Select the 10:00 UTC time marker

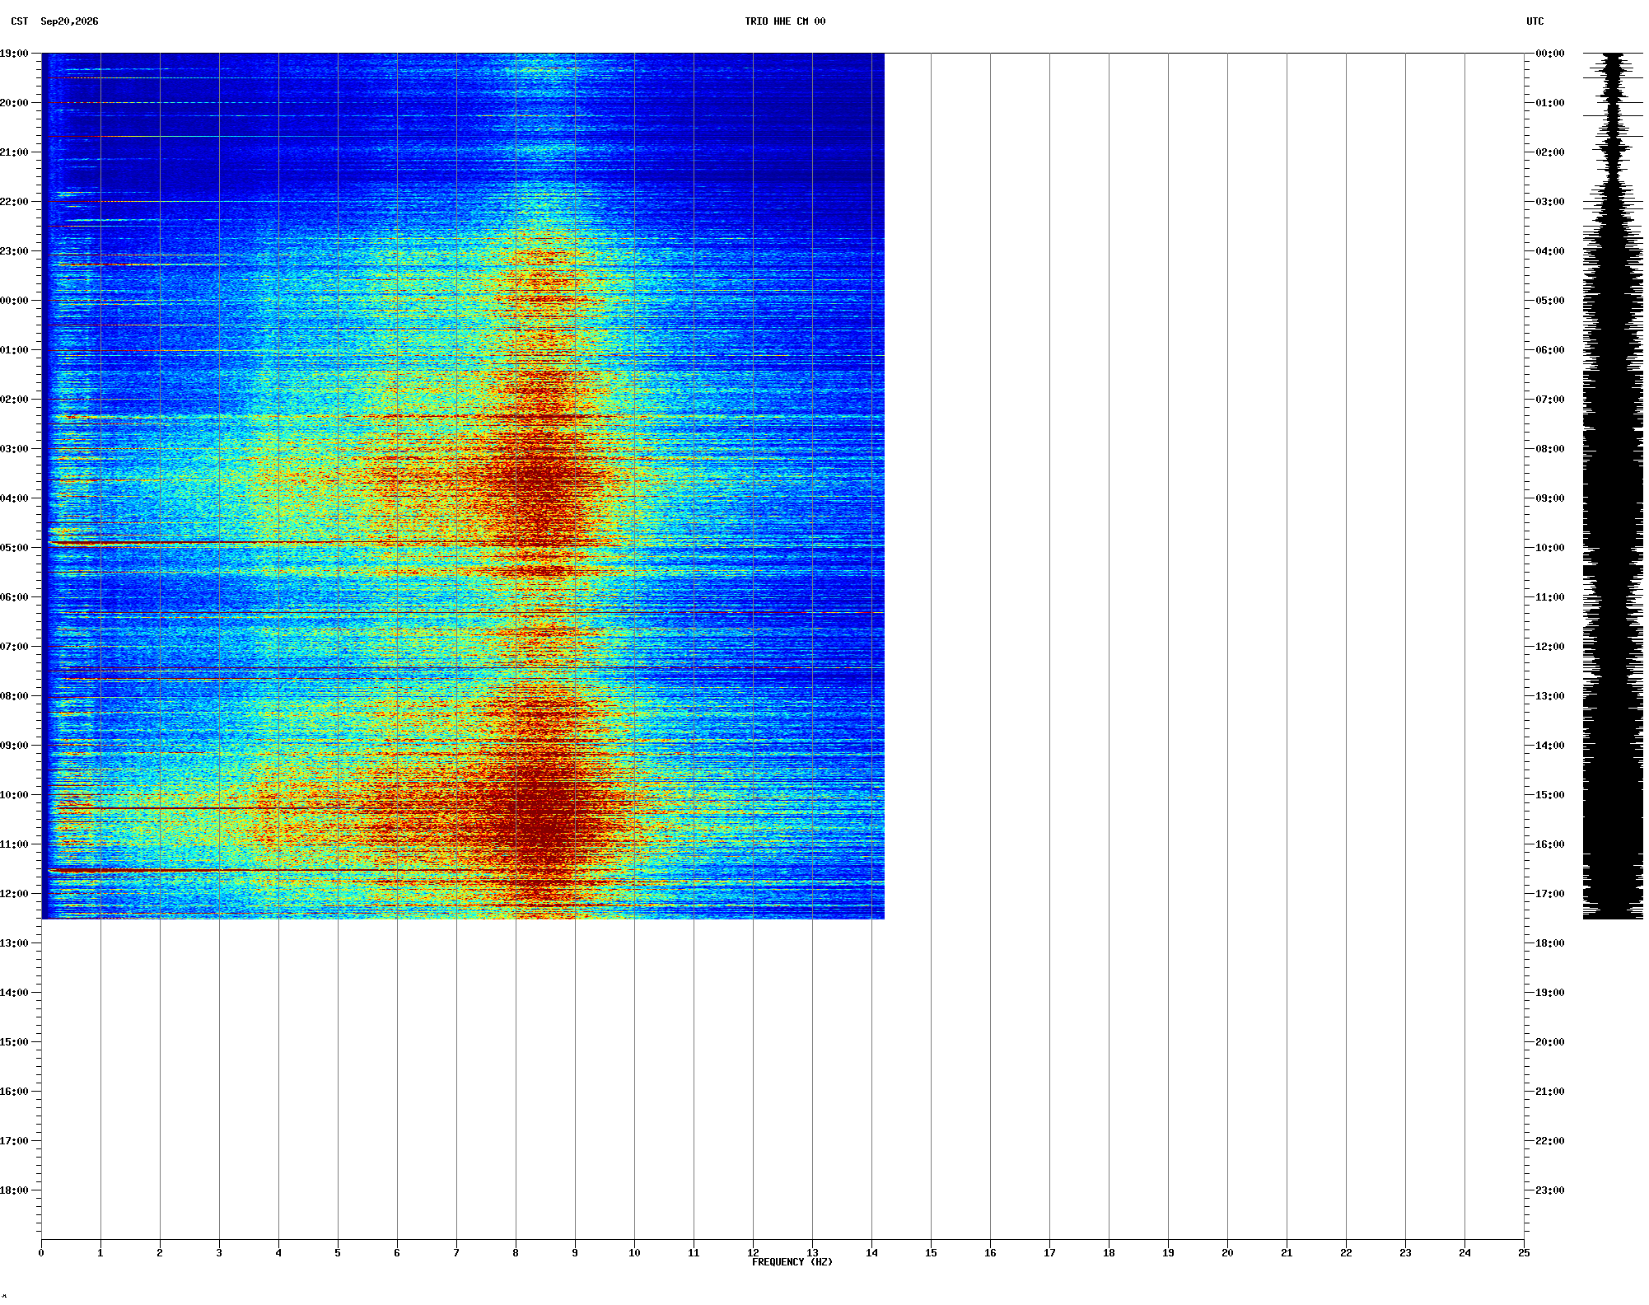click(1549, 548)
